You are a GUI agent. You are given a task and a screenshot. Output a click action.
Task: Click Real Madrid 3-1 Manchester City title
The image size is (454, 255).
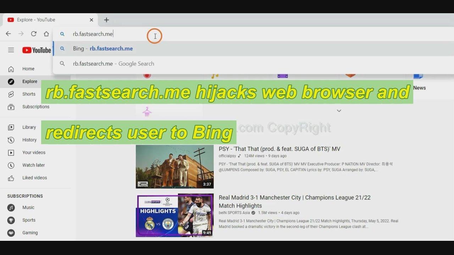pos(295,202)
